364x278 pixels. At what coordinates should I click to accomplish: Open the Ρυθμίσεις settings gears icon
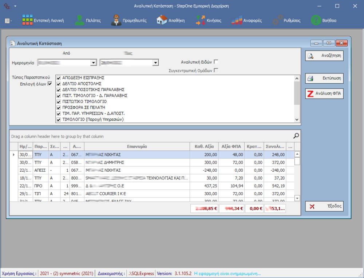278,20
